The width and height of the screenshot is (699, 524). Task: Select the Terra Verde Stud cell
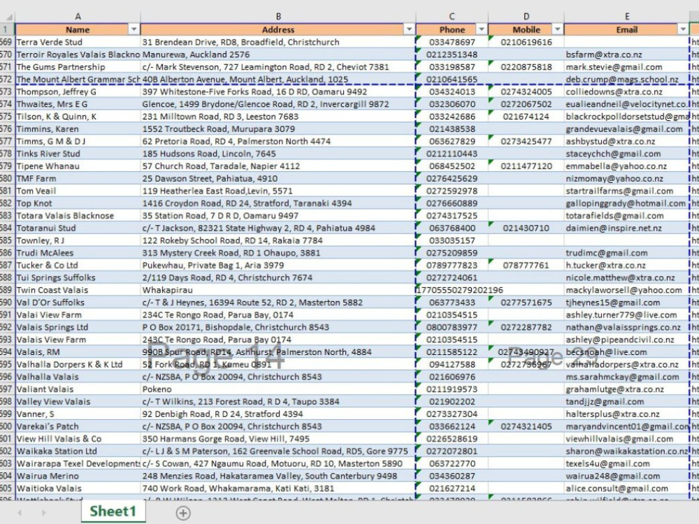click(78, 42)
